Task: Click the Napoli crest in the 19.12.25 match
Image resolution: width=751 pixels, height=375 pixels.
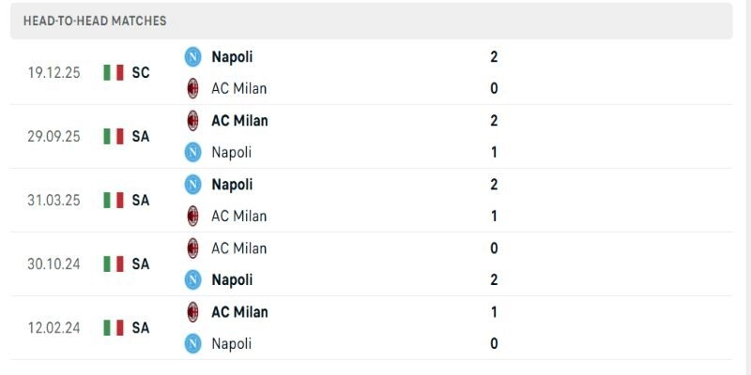Action: point(192,56)
